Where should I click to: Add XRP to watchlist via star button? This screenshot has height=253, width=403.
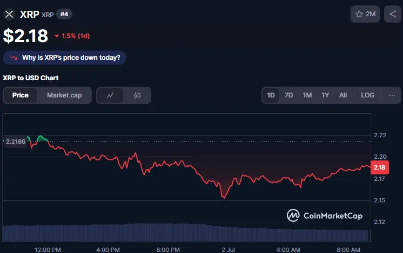coord(365,14)
